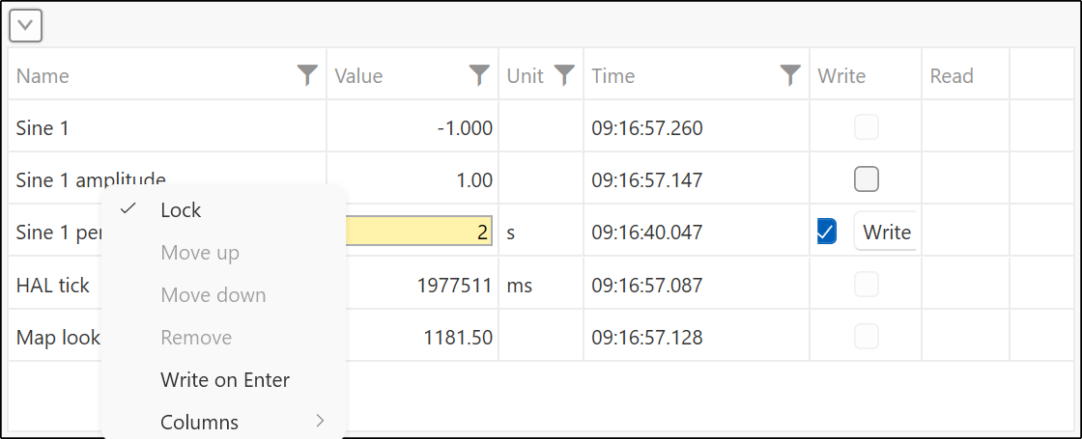This screenshot has height=439, width=1082.
Task: Enable the Write checkbox for Sine 1 amplitude
Action: pyautogui.click(x=866, y=179)
